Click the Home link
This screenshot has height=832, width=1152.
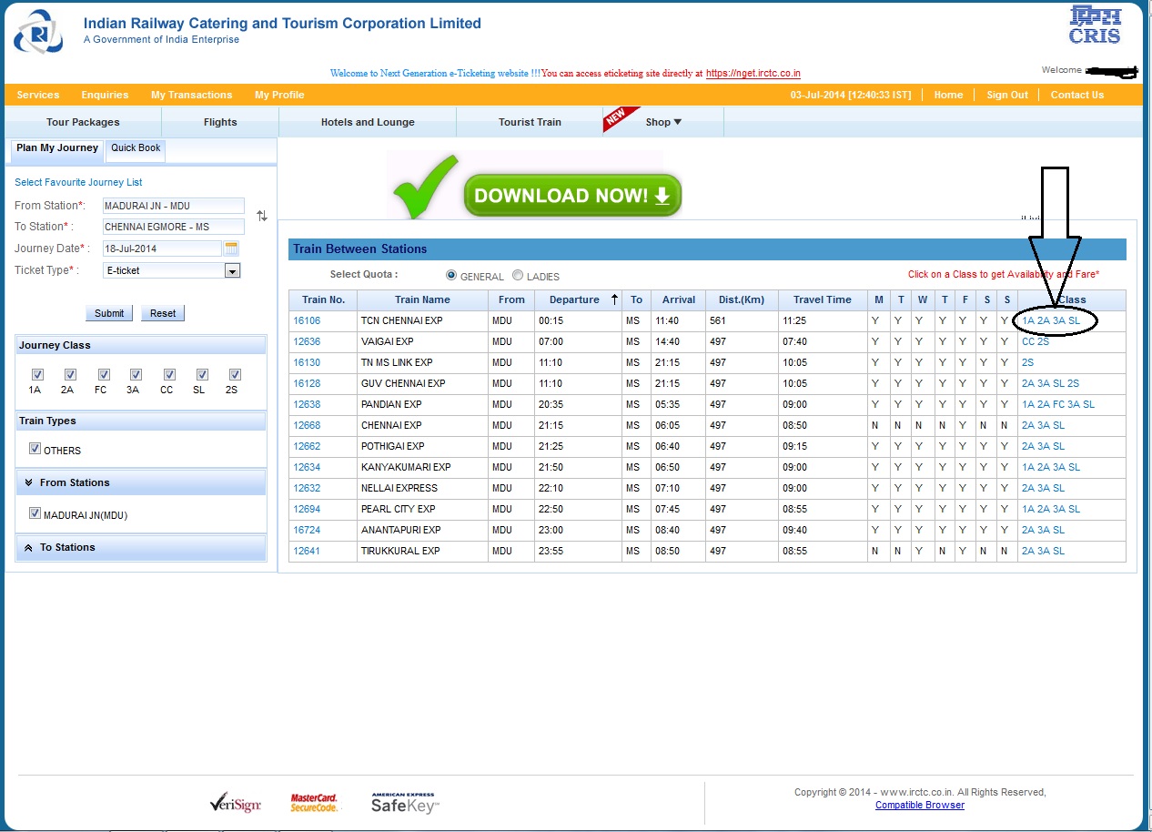[948, 95]
